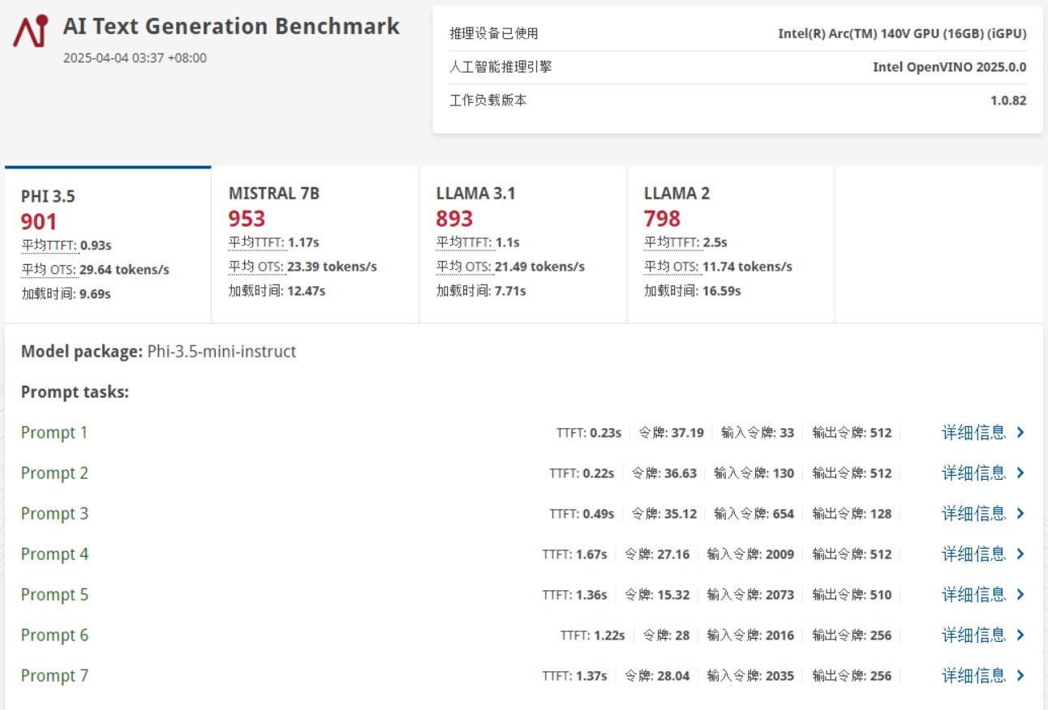Click 输入令牌 654 in Prompt 3 row
This screenshot has height=710, width=1048.
coord(754,514)
